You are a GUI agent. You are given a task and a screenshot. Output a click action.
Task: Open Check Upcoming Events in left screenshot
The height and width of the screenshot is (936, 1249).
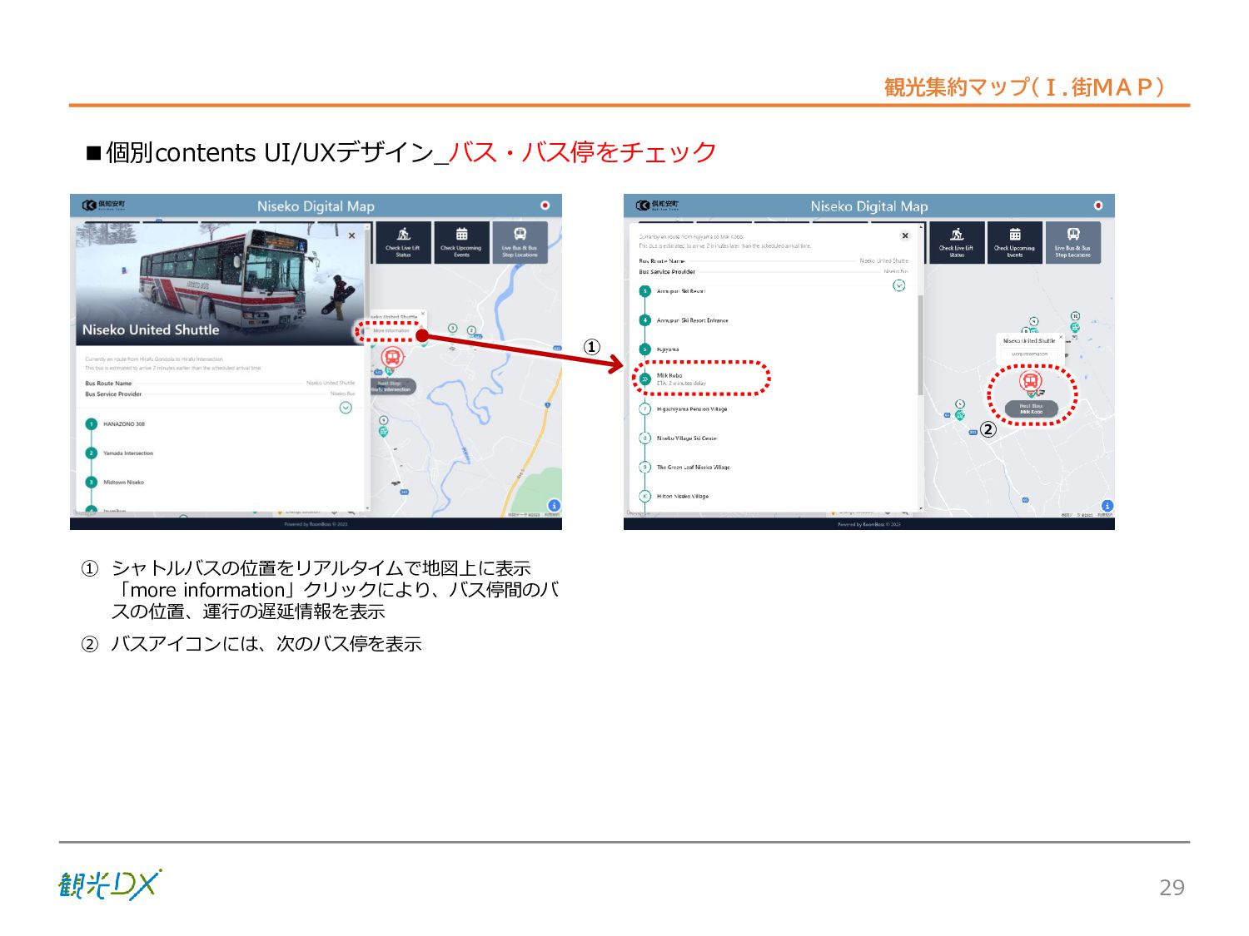coord(461,242)
